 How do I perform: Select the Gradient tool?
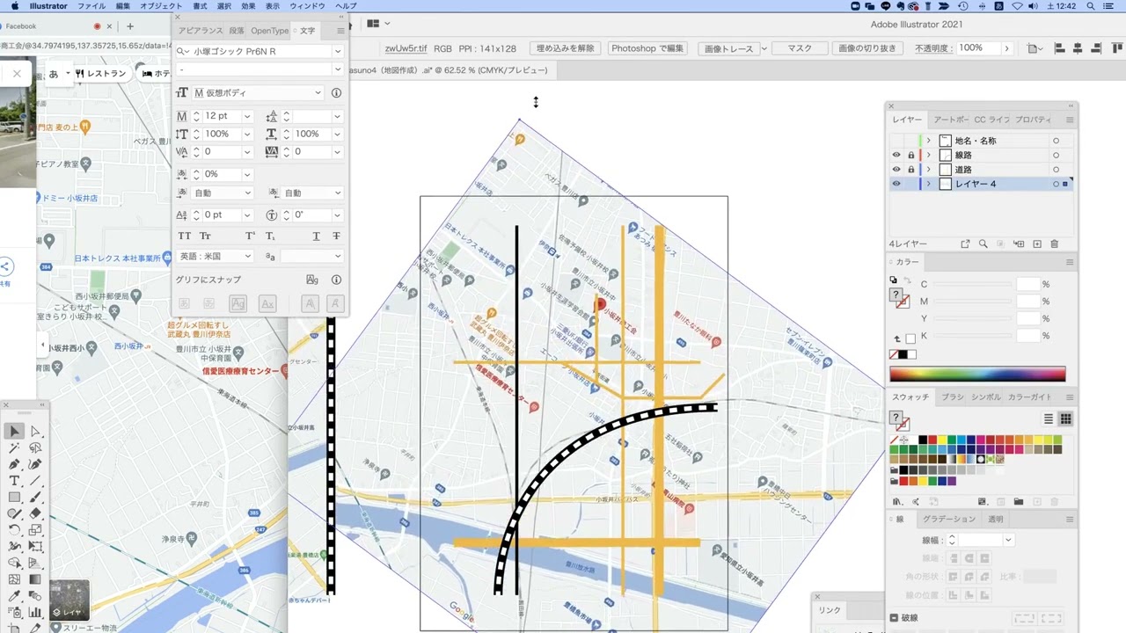[35, 579]
